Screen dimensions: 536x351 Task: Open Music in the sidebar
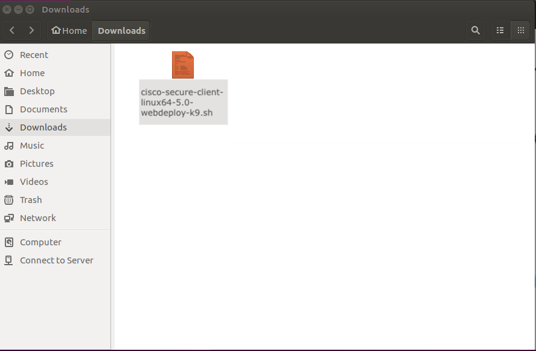(55, 146)
